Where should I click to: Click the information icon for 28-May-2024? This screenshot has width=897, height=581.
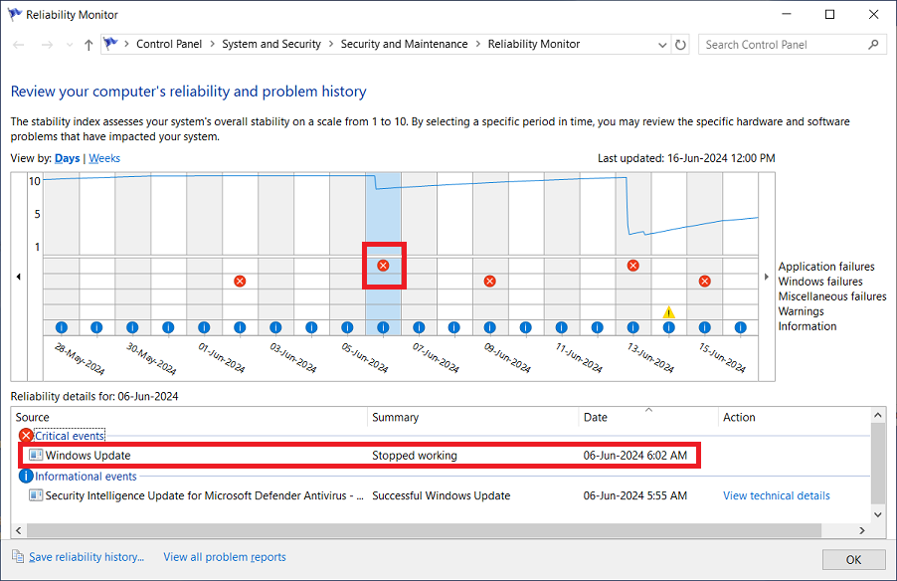tap(62, 327)
